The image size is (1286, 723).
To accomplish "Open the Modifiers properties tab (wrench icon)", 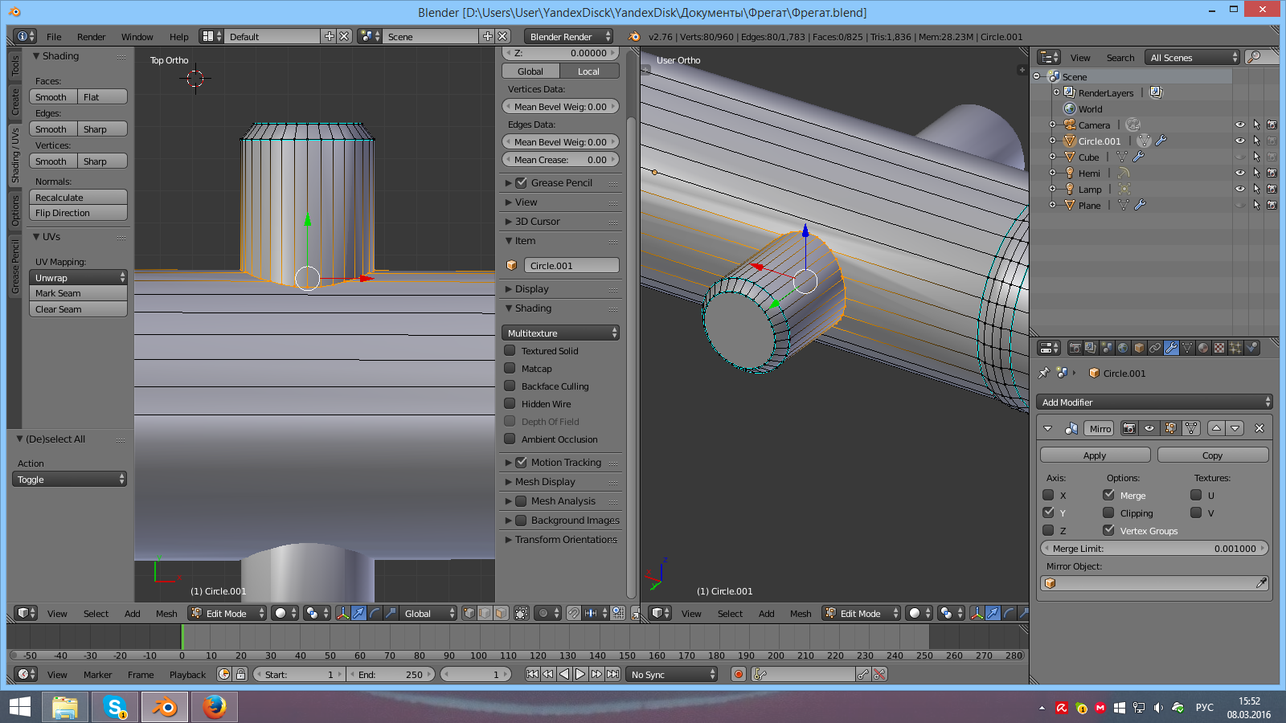I will tap(1171, 348).
